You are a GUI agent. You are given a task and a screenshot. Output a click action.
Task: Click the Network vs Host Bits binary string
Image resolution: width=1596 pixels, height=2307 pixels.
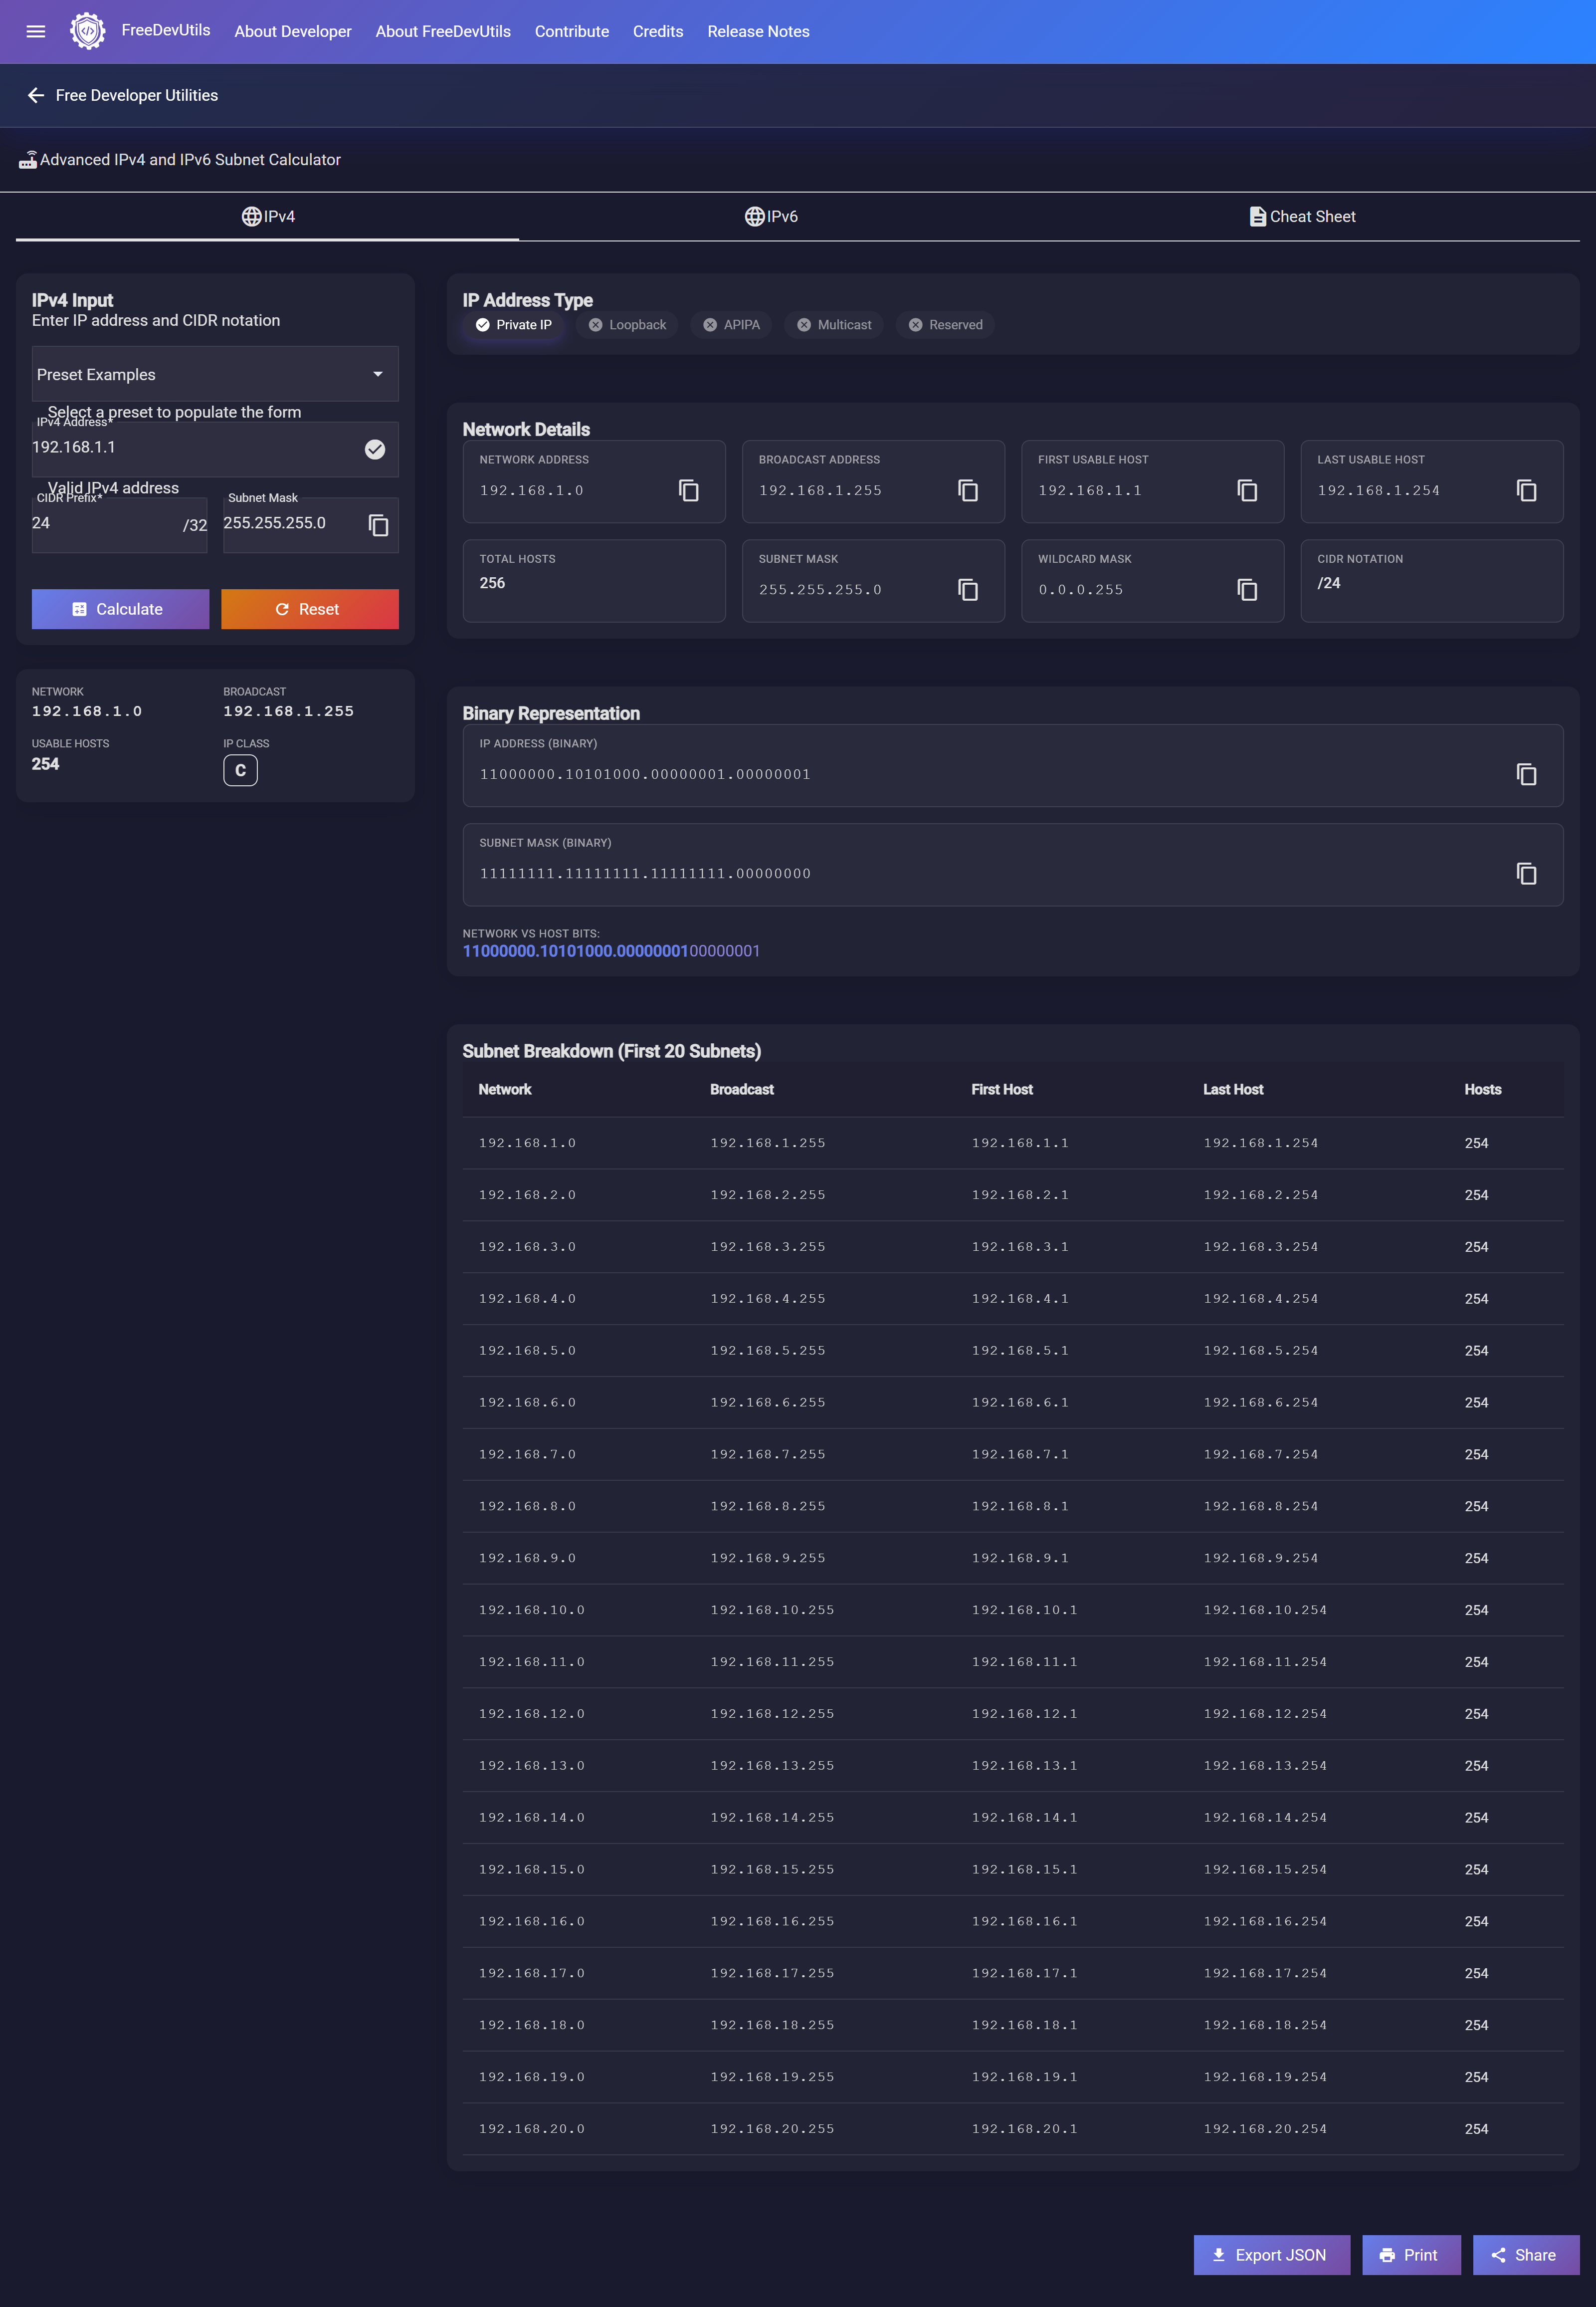(x=611, y=951)
